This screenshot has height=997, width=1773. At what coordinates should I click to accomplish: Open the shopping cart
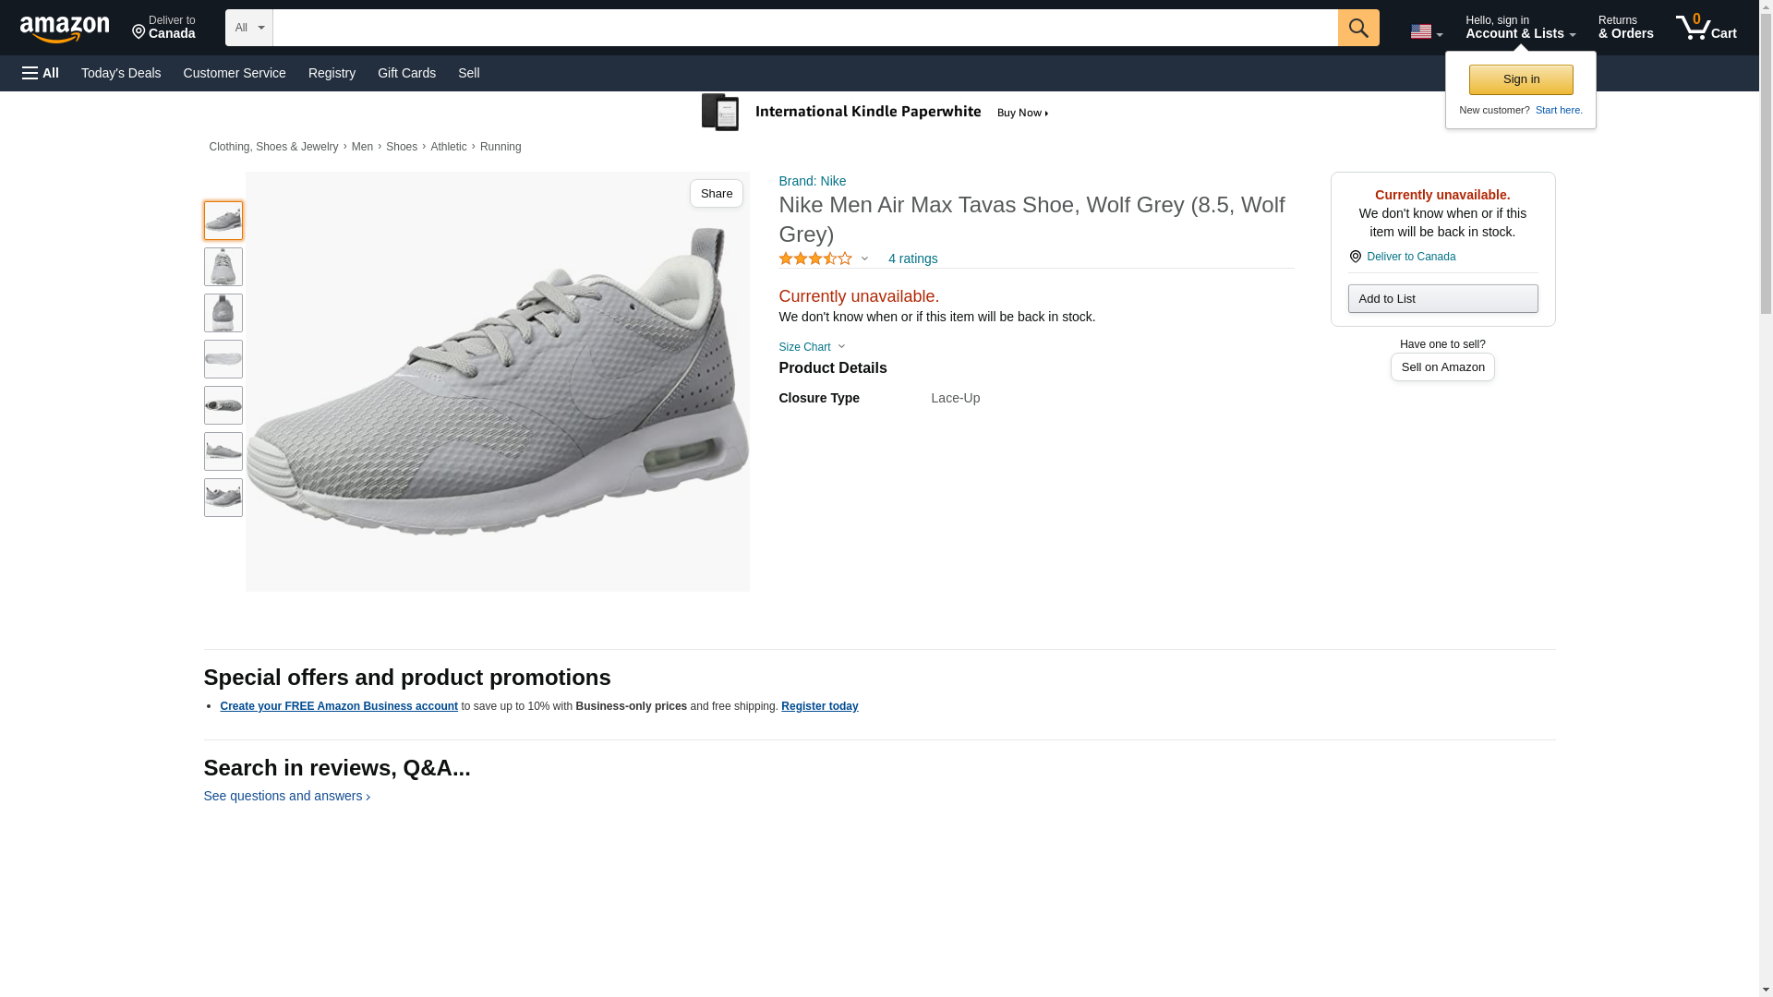coord(1706,28)
